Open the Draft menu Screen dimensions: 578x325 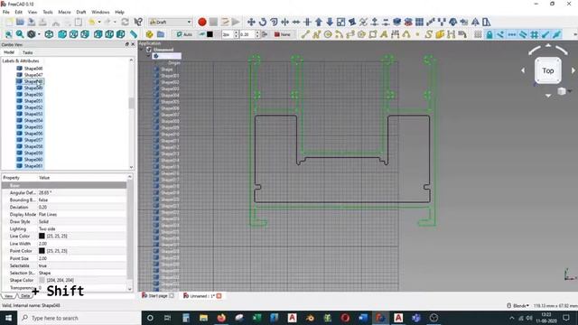point(81,12)
